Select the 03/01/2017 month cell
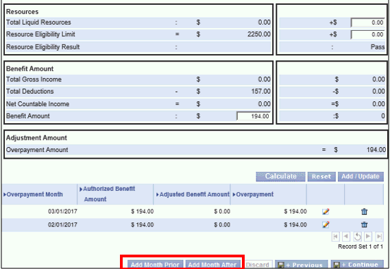 (62, 212)
